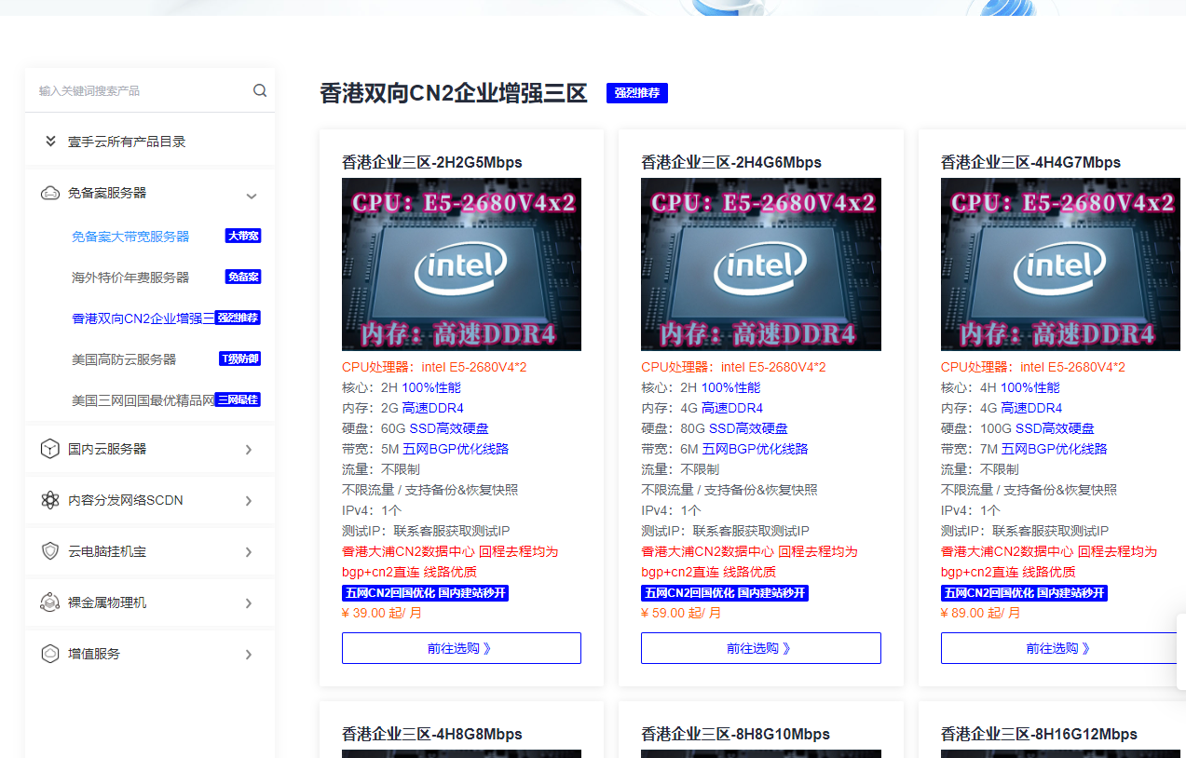
Task: Click 硬盘：100G SSD高效硬盘 text
Action: coord(1017,428)
